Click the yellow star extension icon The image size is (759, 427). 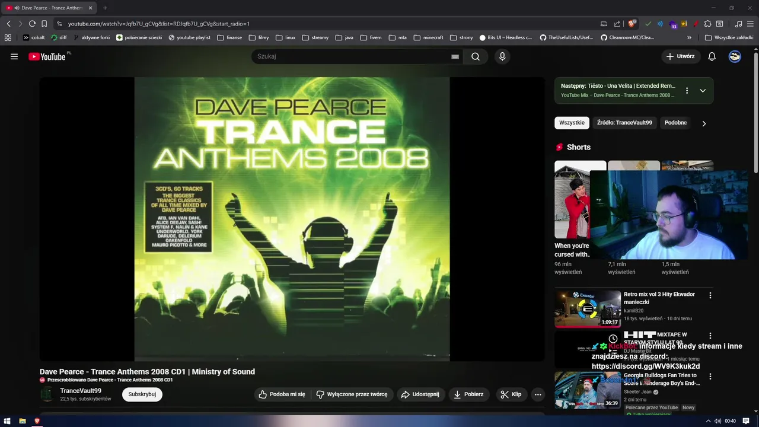[684, 24]
